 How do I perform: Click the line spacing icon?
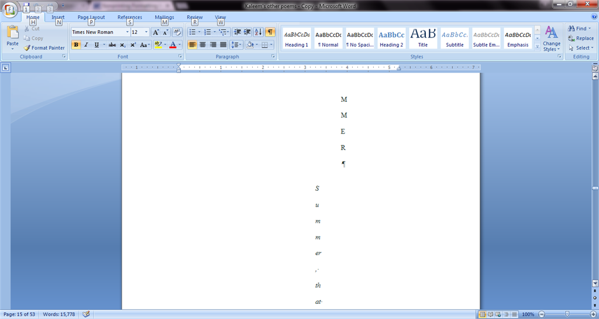pyautogui.click(x=235, y=44)
